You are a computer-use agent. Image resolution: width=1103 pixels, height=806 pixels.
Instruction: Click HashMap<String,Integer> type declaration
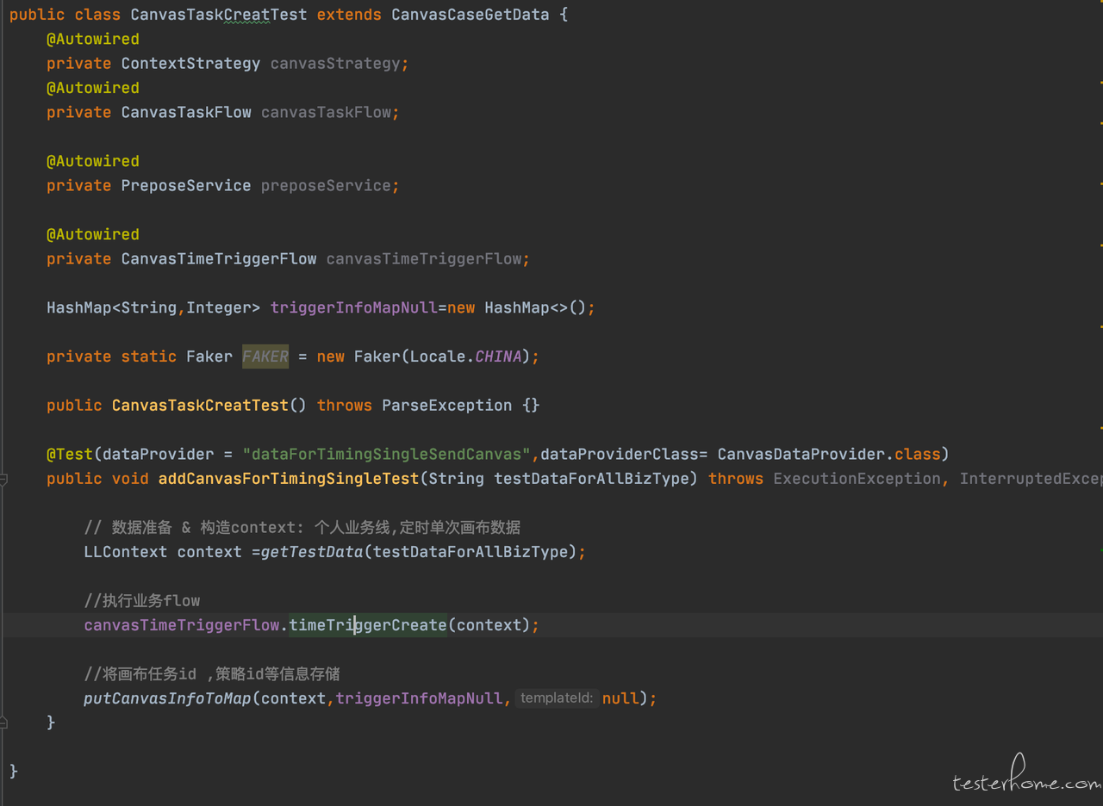[153, 308]
